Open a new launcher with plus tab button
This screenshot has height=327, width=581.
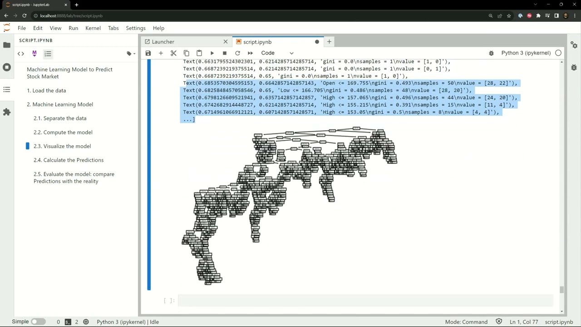[x=329, y=42]
